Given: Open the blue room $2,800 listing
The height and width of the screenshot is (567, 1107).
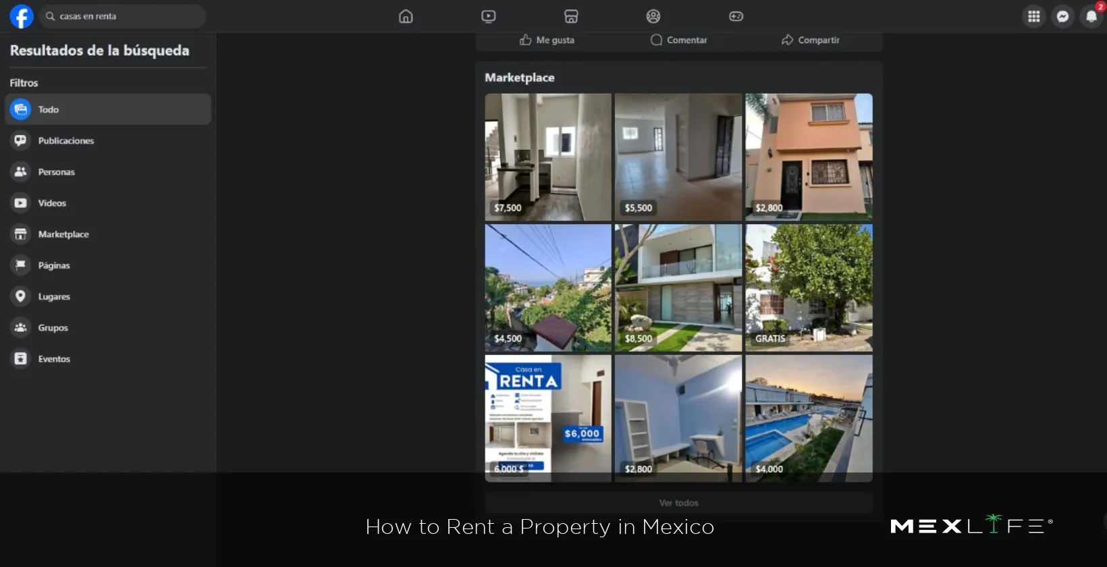Looking at the screenshot, I should tap(678, 418).
